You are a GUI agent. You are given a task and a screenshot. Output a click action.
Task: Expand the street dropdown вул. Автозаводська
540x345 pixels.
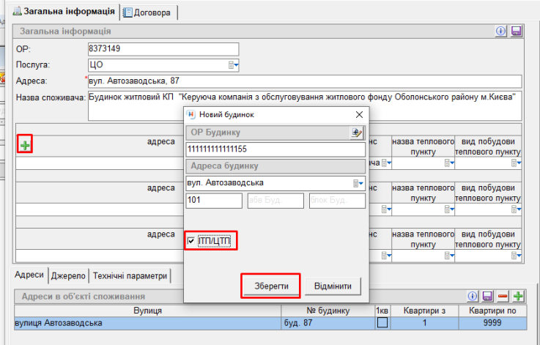[358, 182]
